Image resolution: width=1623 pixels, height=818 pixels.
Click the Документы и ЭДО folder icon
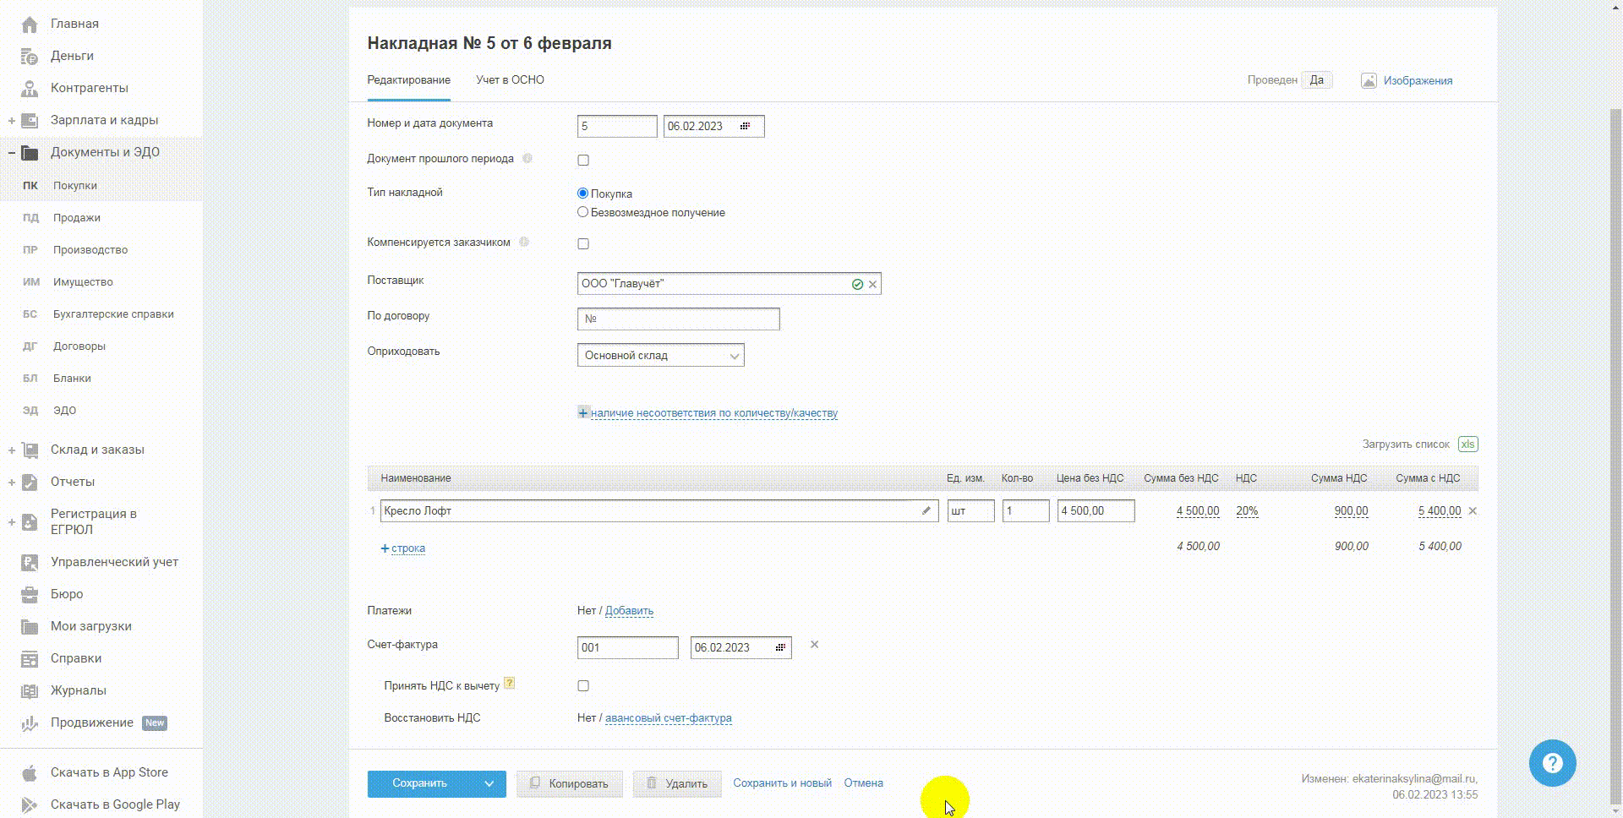pyautogui.click(x=30, y=153)
